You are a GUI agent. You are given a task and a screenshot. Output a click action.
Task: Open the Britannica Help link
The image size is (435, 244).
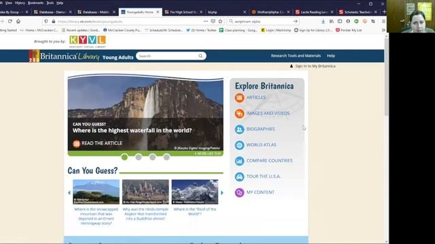331,56
